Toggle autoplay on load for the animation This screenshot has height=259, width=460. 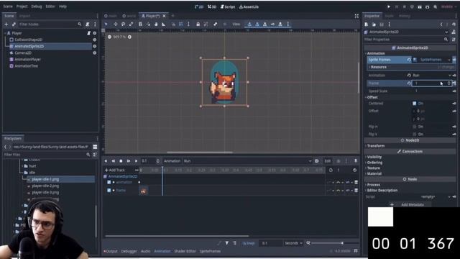click(317, 161)
